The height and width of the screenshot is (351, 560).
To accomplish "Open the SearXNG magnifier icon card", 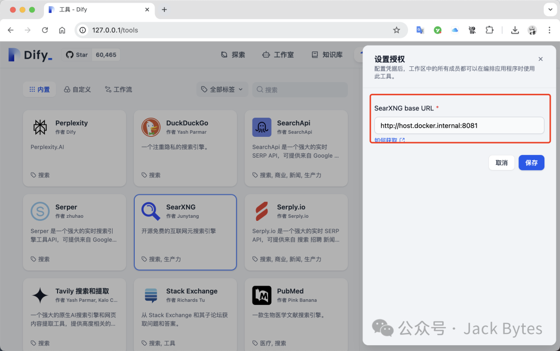I will 151,211.
